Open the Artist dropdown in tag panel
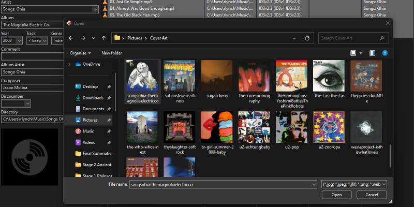This screenshot has width=414, height=207. [95, 9]
